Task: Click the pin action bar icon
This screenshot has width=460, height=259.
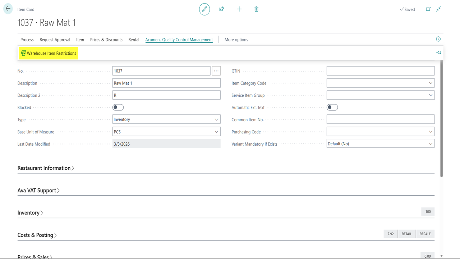Action: (x=438, y=53)
